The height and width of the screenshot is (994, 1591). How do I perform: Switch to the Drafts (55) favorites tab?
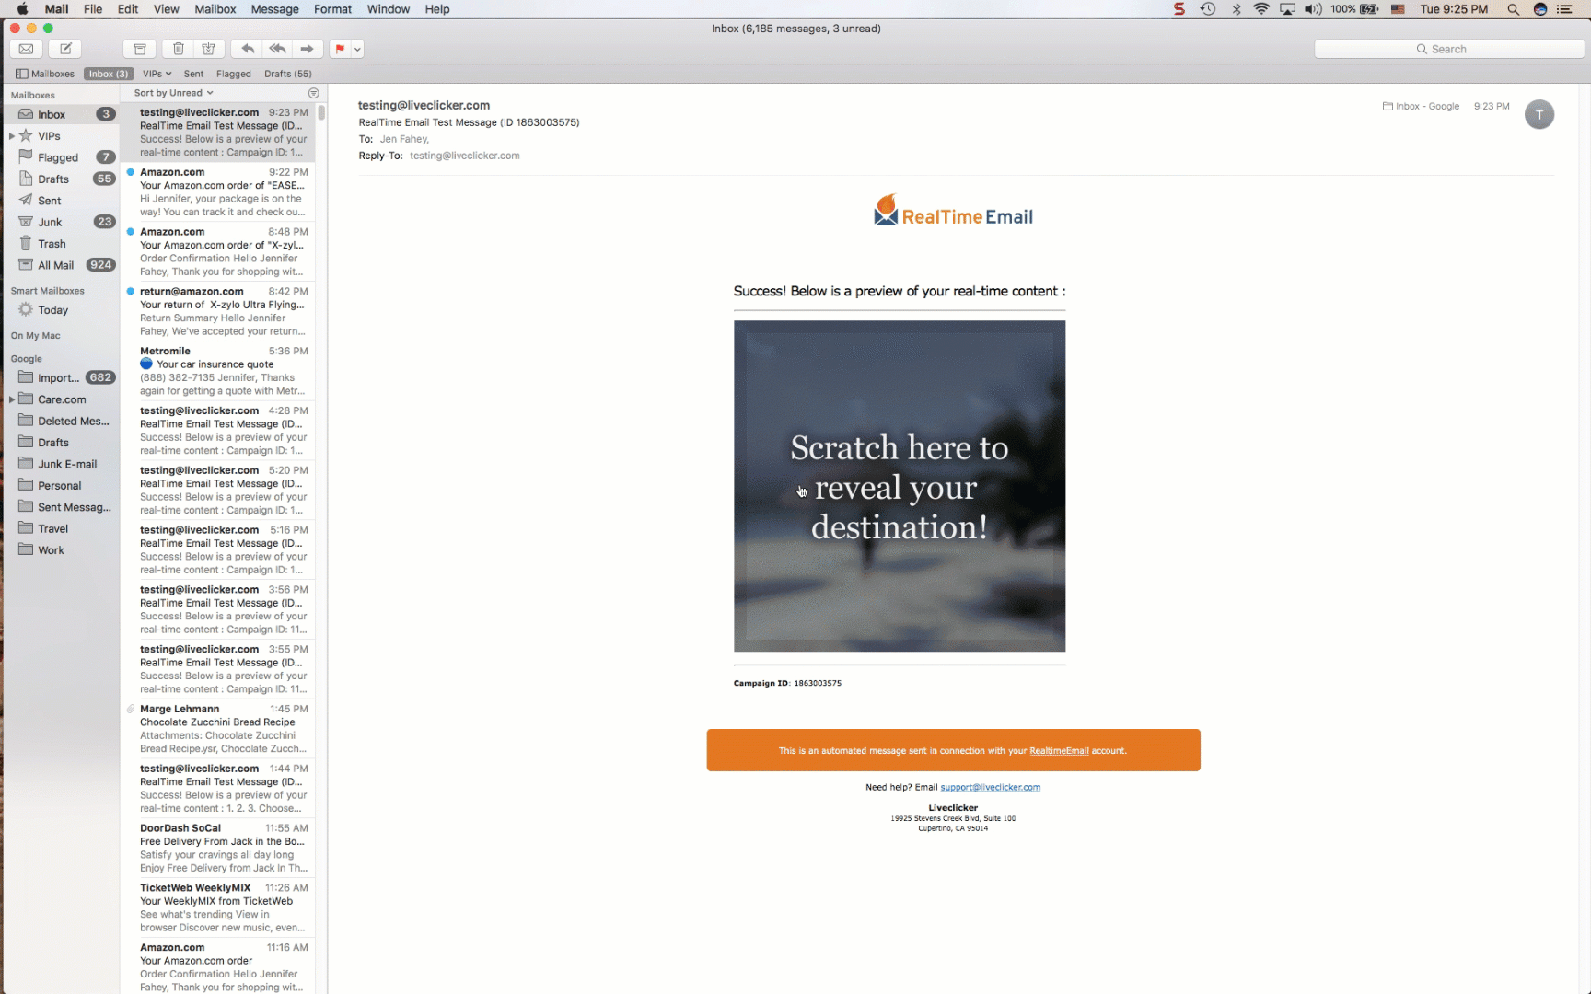click(287, 74)
